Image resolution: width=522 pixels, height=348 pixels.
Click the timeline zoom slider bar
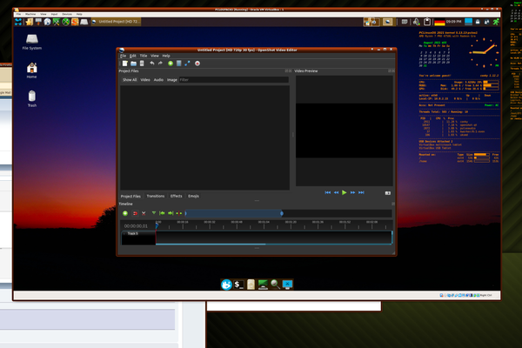(x=233, y=213)
